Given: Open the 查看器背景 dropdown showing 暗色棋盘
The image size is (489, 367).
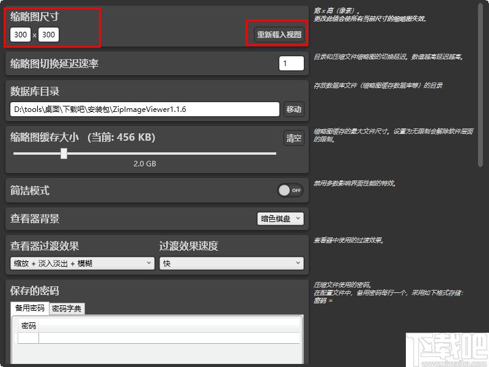Looking at the screenshot, I should click(x=281, y=219).
